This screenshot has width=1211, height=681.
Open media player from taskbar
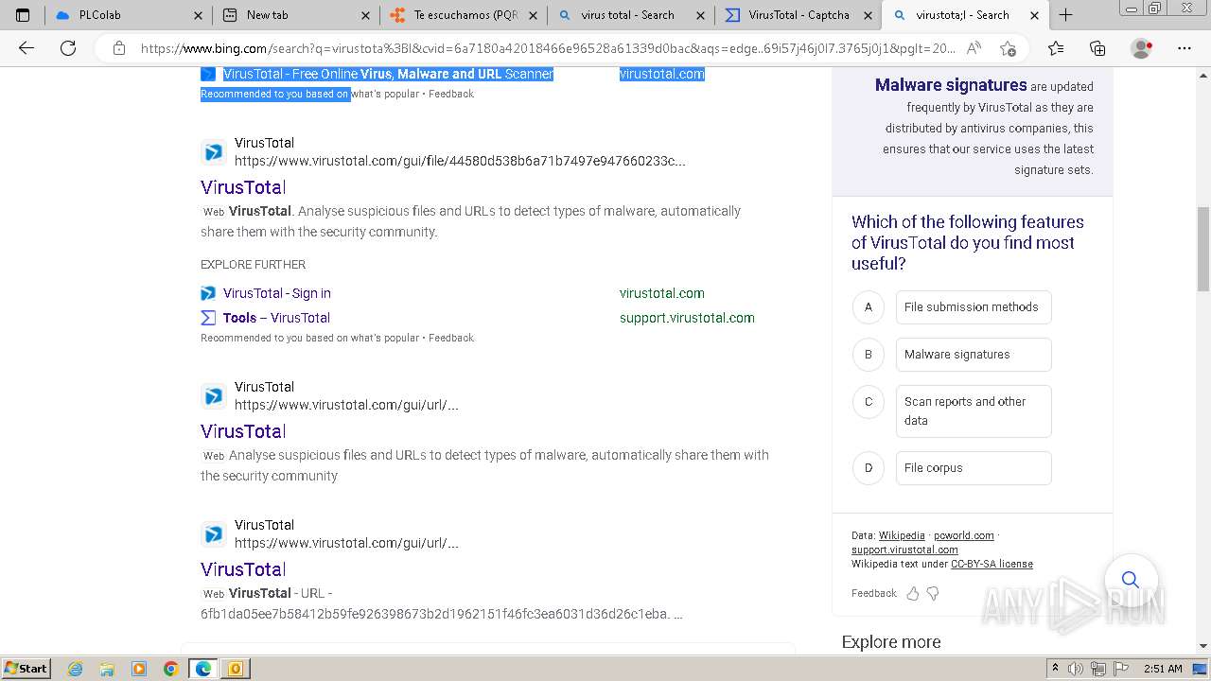(x=139, y=669)
